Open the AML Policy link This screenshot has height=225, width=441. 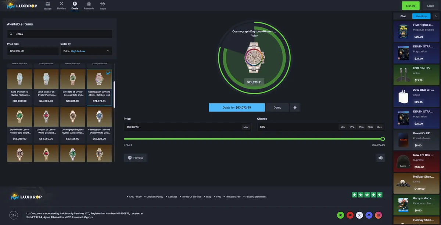(x=135, y=197)
